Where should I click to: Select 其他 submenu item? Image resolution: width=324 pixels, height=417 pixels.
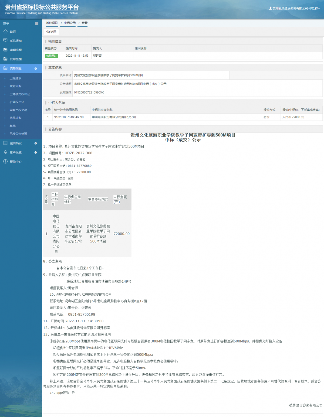[x=13, y=126]
